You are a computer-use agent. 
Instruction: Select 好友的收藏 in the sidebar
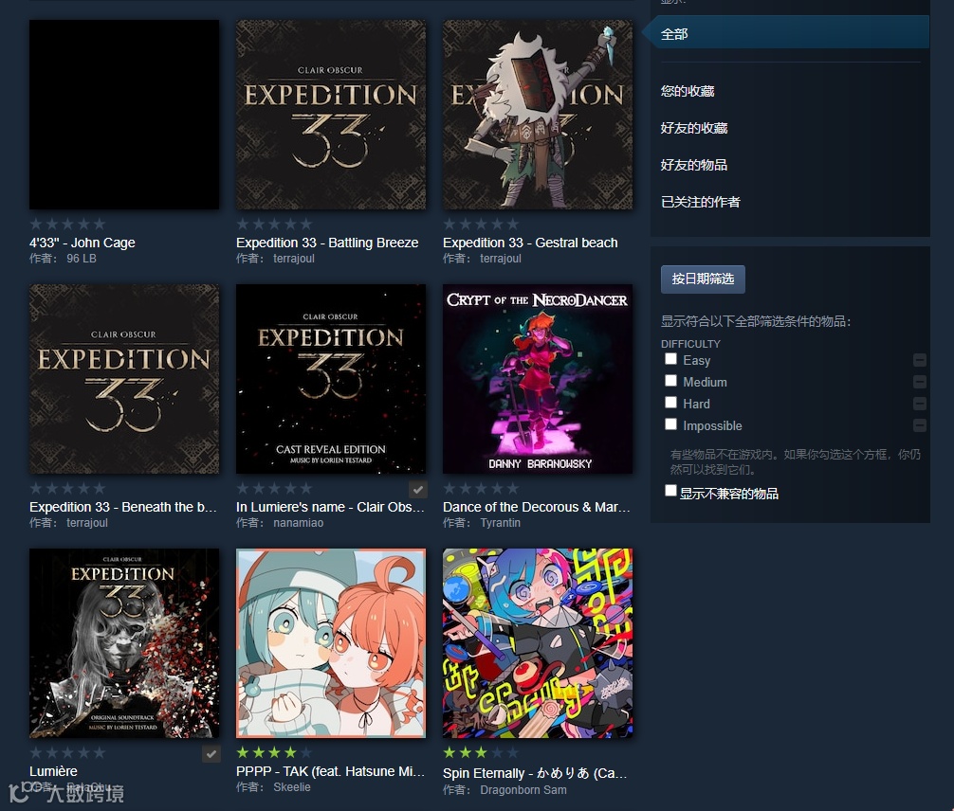[694, 128]
